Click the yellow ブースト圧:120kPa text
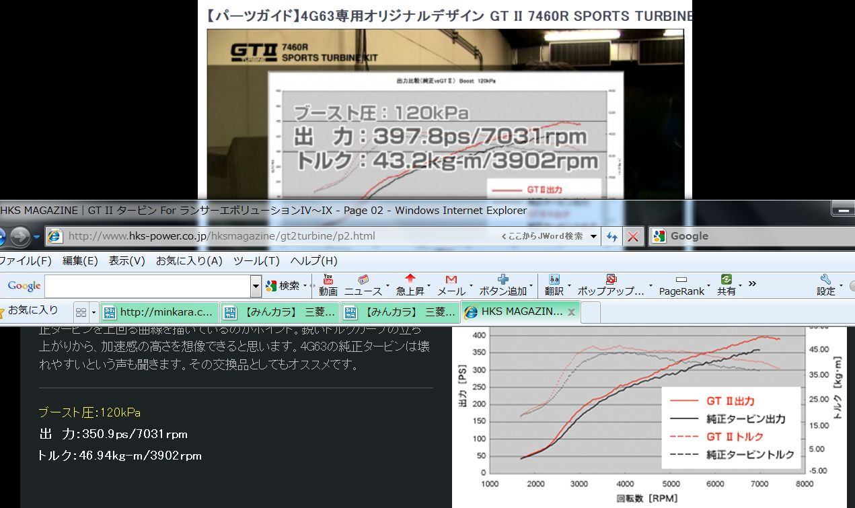Image resolution: width=855 pixels, height=508 pixels. click(89, 412)
